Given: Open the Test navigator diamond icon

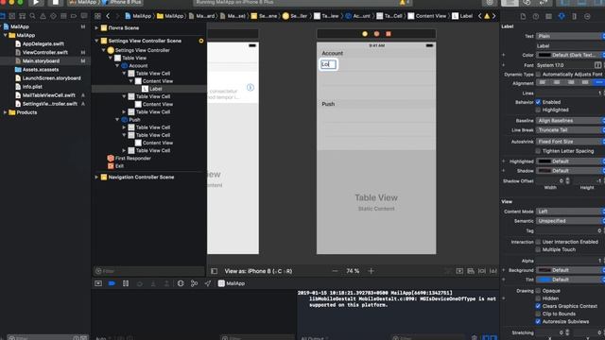Looking at the screenshot, I should pos(53,16).
